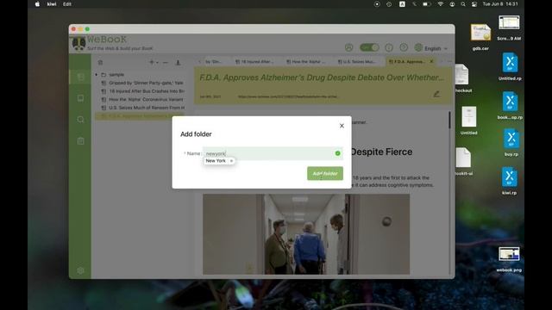Click the download icon in list toolbar
552x310 pixels.
point(178,62)
